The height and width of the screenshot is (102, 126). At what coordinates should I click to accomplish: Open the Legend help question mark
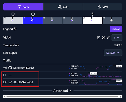tap(15, 29)
